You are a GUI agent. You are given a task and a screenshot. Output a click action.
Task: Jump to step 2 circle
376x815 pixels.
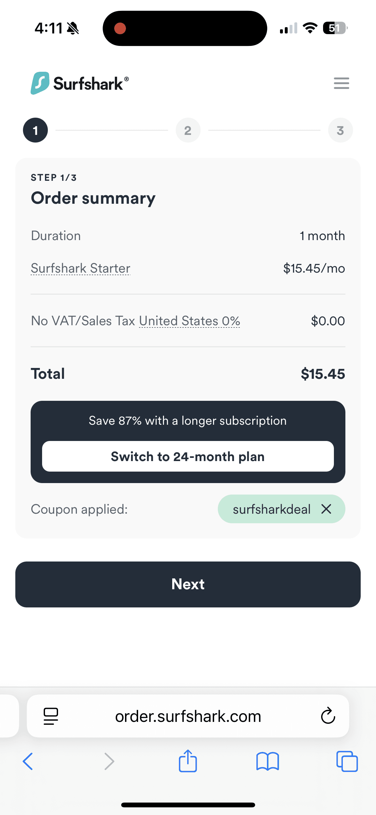click(x=188, y=130)
